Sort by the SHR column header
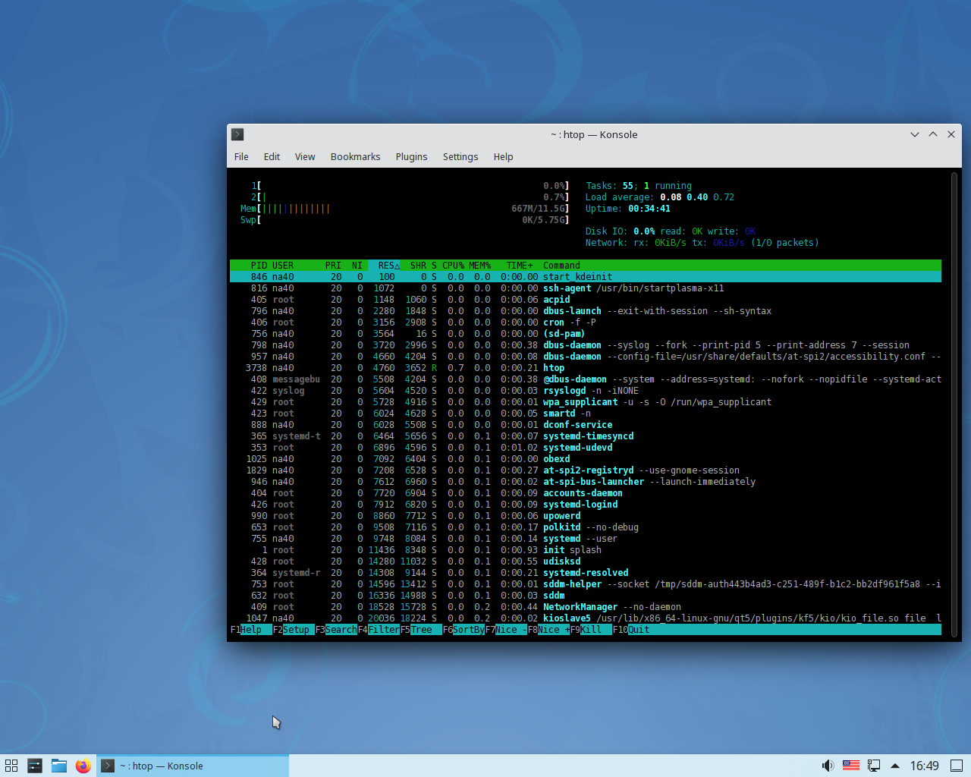Viewport: 971px width, 777px height. click(x=418, y=266)
